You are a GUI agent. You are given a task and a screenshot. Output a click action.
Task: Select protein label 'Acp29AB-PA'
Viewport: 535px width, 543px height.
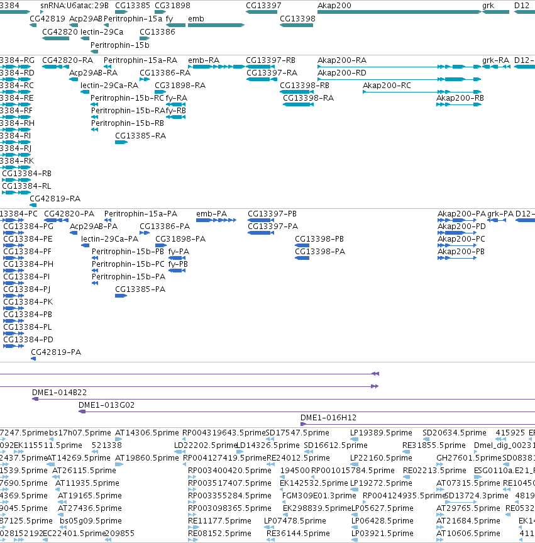94,227
